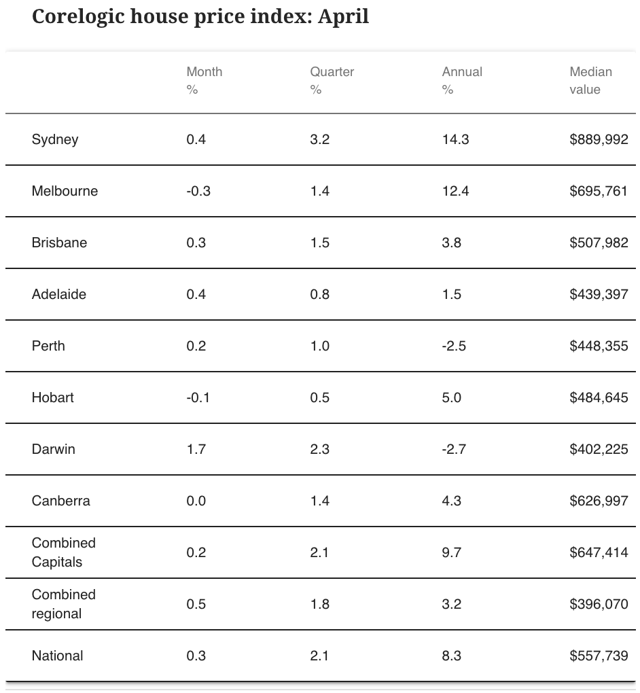Click Combined Capitals quarter value 2.1
The width and height of the screenshot is (640, 693).
point(319,552)
